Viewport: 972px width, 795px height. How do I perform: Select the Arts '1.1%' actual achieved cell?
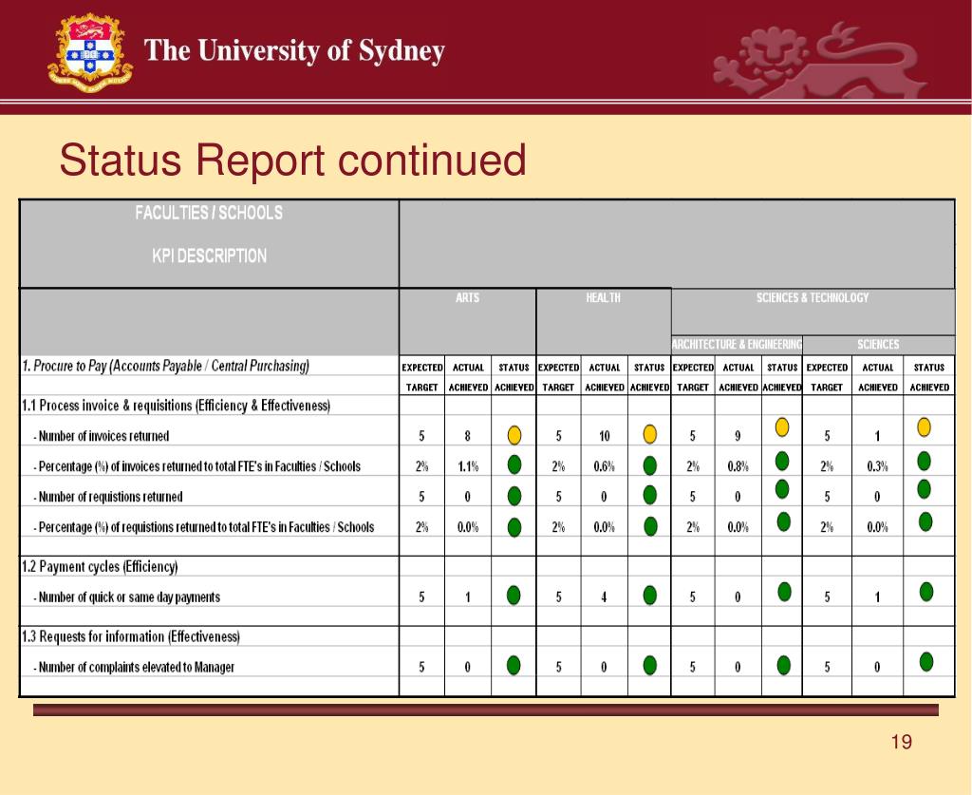point(468,466)
